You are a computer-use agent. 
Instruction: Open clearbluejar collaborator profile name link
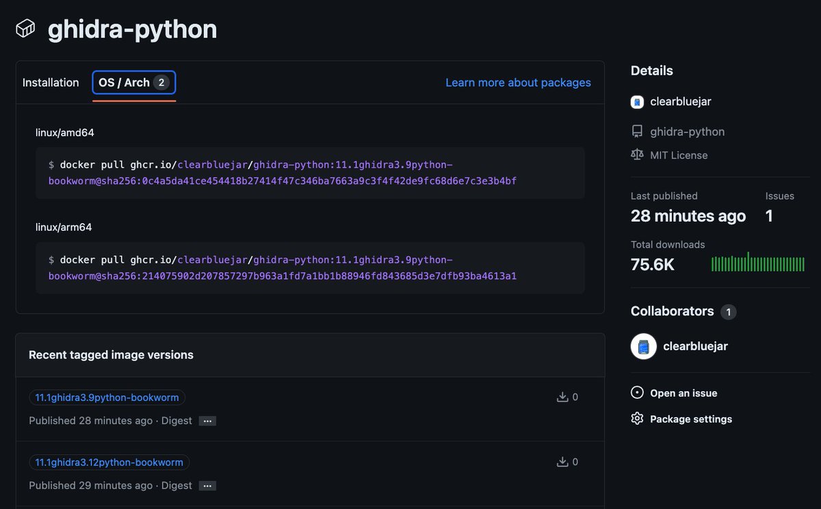pyautogui.click(x=696, y=347)
